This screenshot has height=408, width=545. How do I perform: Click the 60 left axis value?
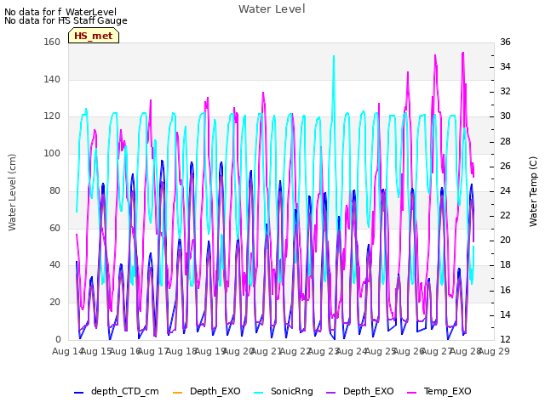coord(54,228)
